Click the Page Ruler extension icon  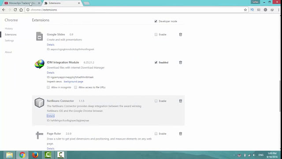[39, 135]
